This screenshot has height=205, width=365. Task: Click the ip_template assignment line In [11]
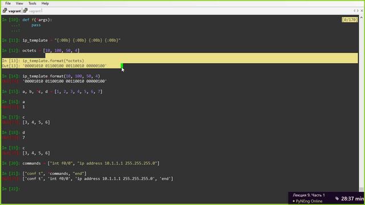coord(61,40)
